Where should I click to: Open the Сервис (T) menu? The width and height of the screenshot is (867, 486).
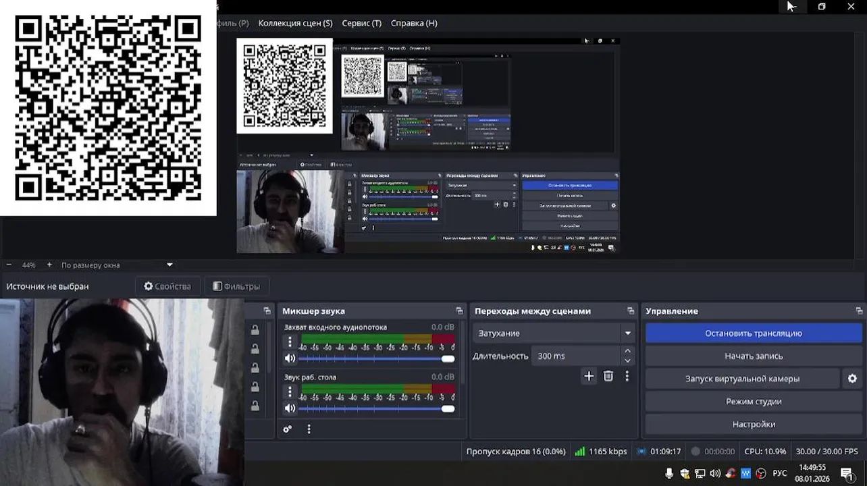361,23
